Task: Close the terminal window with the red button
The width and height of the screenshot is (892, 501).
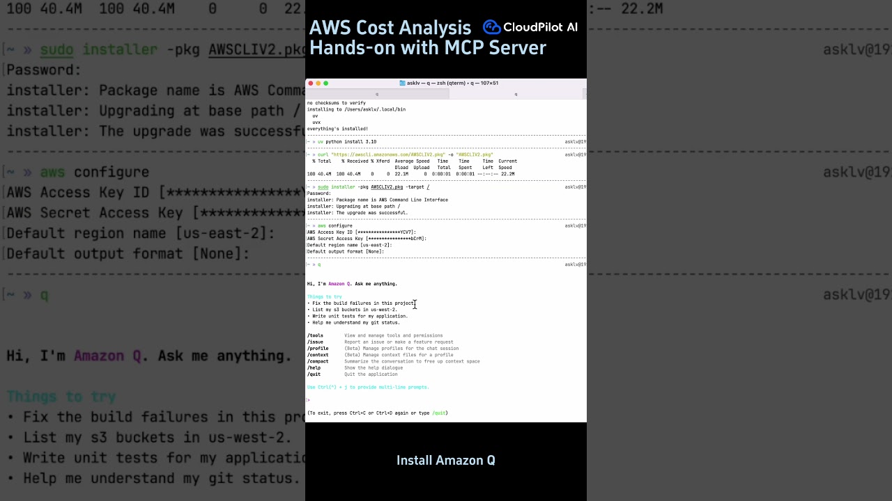Action: pos(311,83)
